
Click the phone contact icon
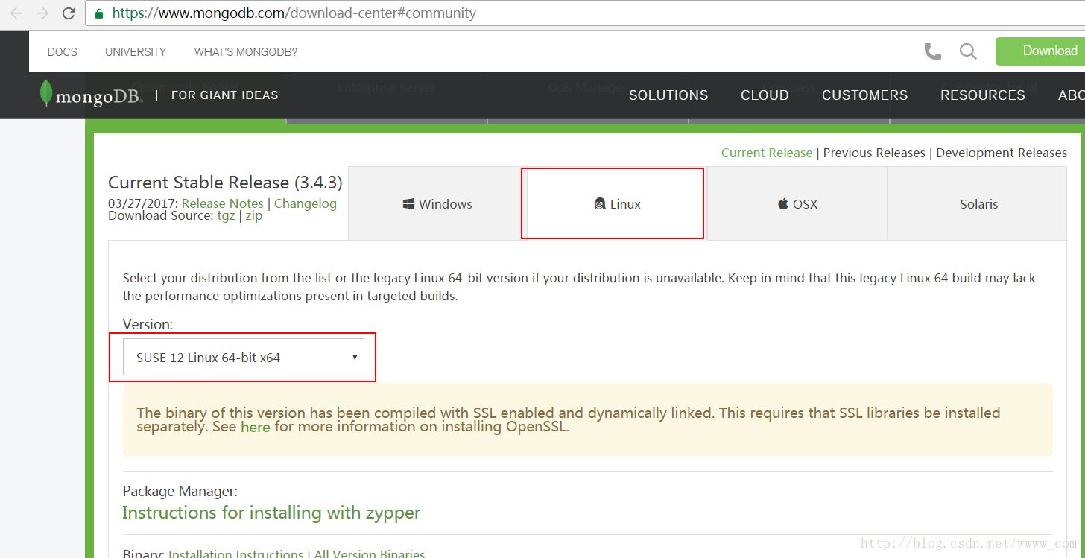(932, 51)
